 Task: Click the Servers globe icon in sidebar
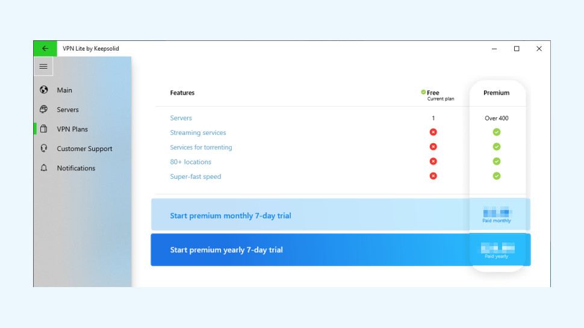click(44, 109)
